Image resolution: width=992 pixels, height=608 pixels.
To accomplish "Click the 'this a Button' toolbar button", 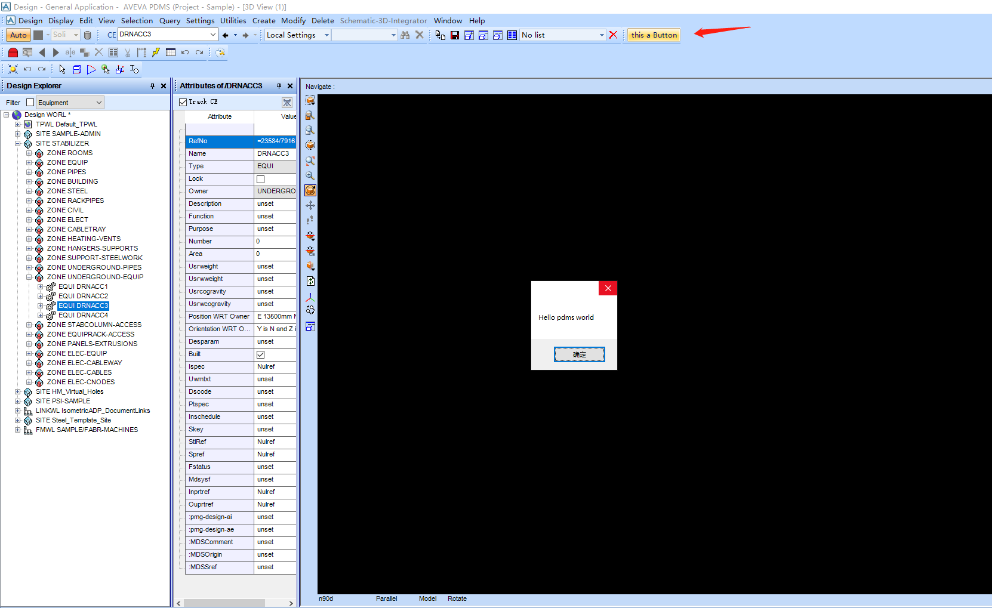I will (653, 35).
